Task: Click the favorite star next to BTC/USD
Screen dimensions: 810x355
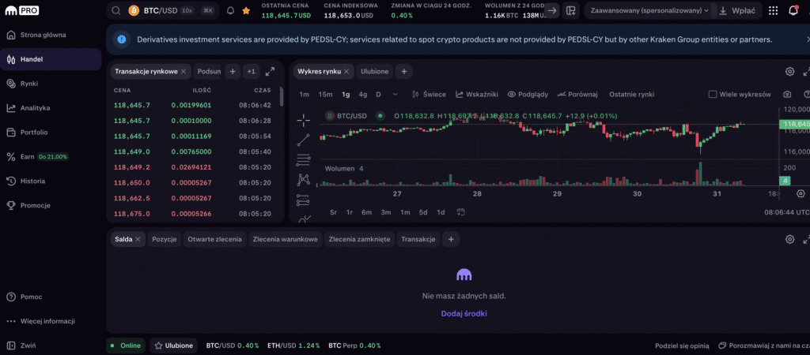Action: pos(246,11)
